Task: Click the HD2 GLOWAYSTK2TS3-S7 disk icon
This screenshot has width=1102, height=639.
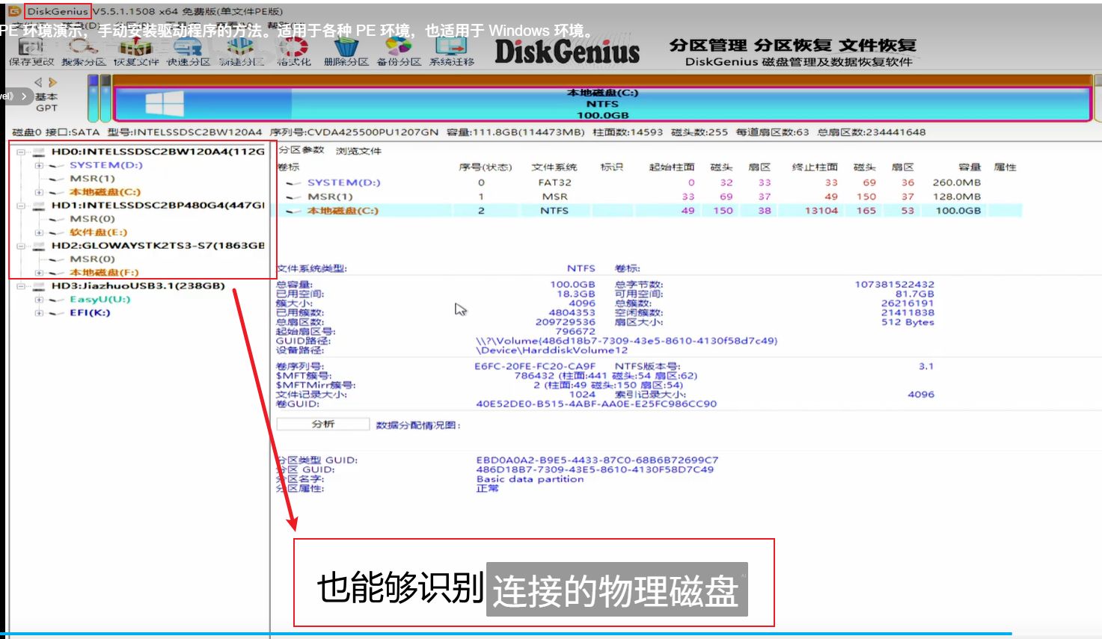Action: tap(40, 246)
